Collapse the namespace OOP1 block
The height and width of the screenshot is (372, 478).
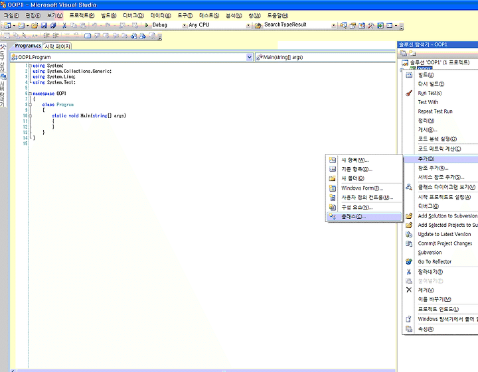coord(30,93)
